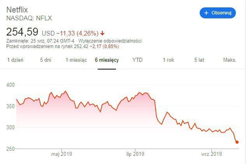Screen dimensions: 246x164
Task: Select the 1 dzień time range tab
Action: click(x=16, y=60)
